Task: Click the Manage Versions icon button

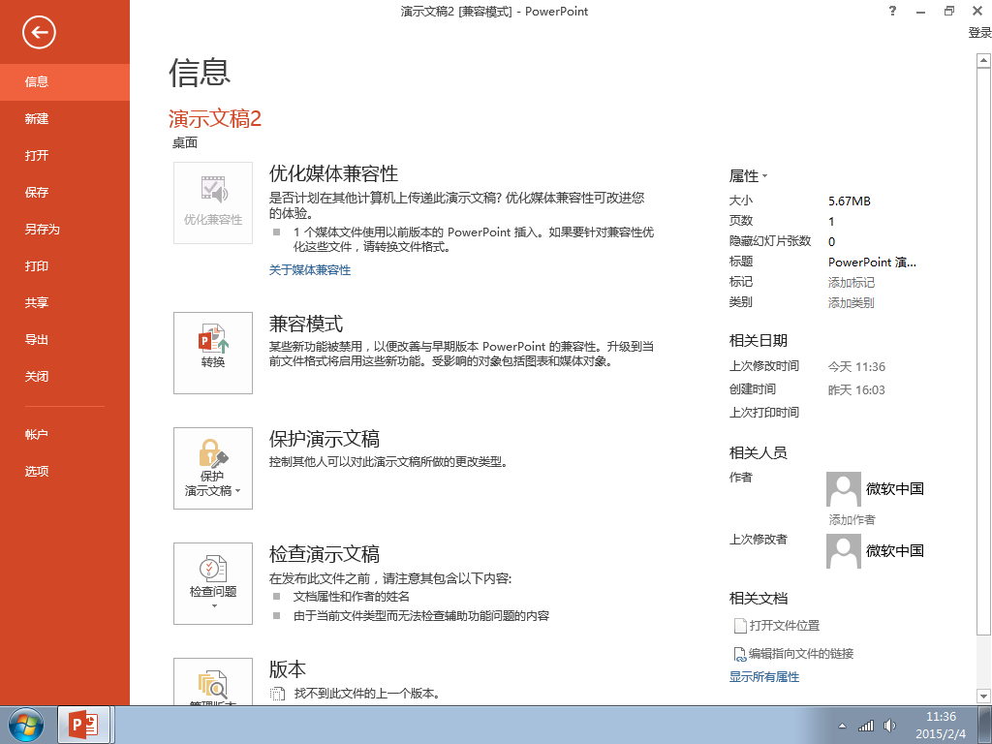Action: tap(213, 682)
